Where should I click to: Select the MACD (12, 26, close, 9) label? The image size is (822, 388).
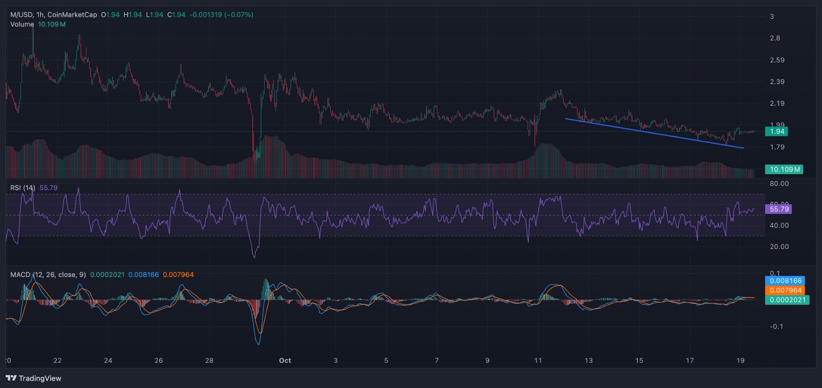(48, 275)
